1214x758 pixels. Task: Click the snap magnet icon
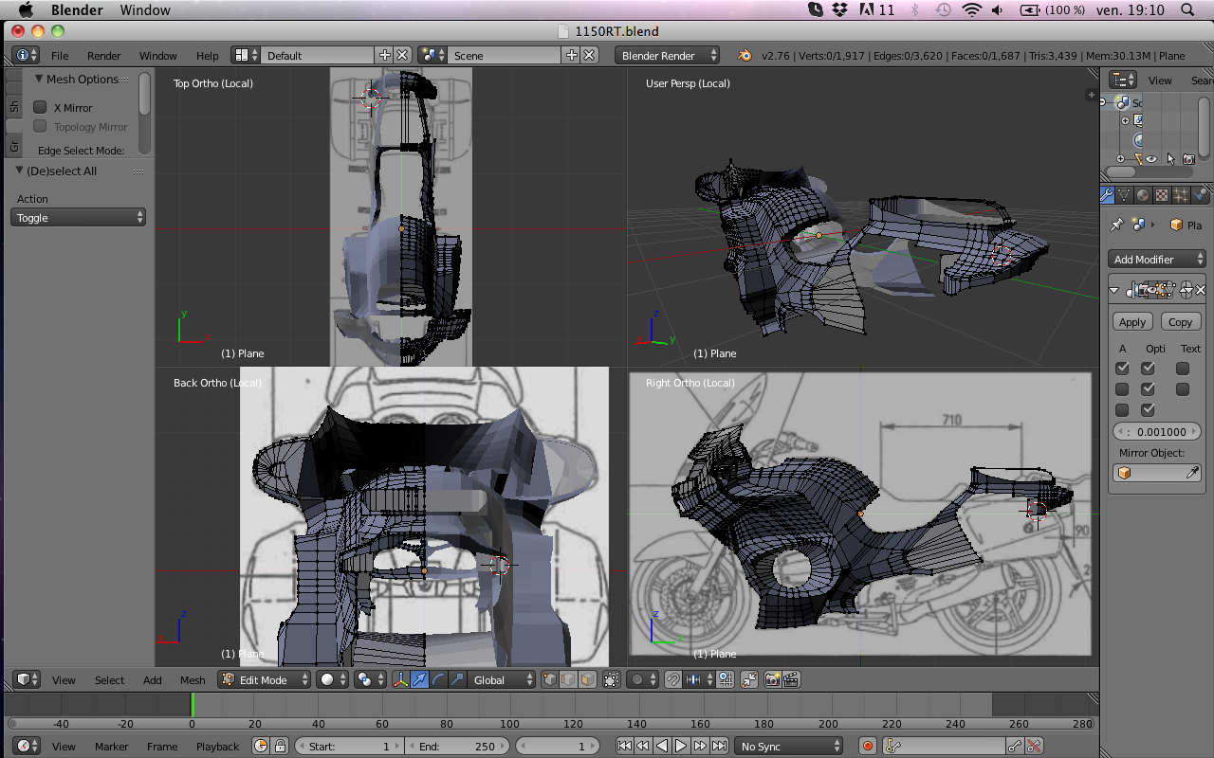672,679
